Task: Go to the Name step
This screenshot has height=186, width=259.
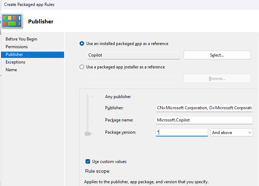Action: 11,70
